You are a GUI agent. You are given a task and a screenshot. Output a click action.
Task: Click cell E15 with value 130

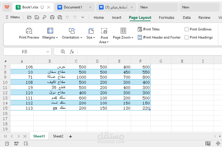pyautogui.click(x=120, y=108)
